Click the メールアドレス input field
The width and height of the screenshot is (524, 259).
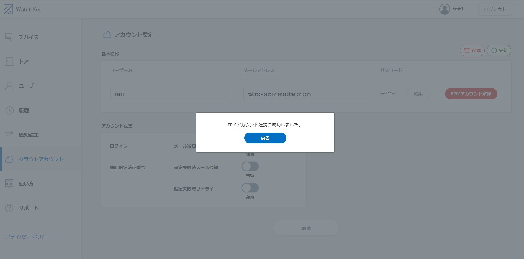point(306,94)
